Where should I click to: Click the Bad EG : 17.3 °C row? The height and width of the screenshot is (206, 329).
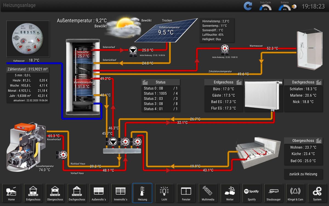(224, 102)
